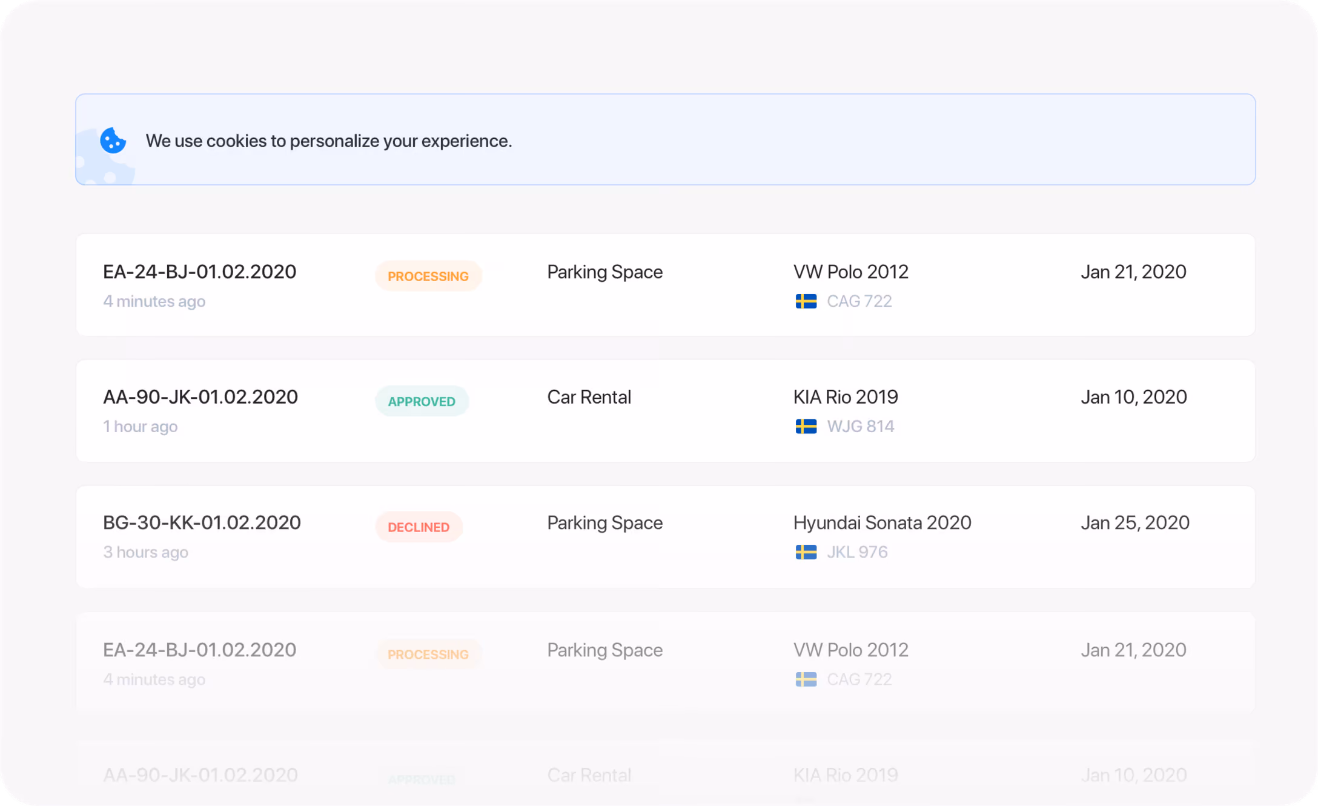This screenshot has width=1318, height=806.
Task: Click the faded PROCESSING status badge
Action: [x=428, y=654]
